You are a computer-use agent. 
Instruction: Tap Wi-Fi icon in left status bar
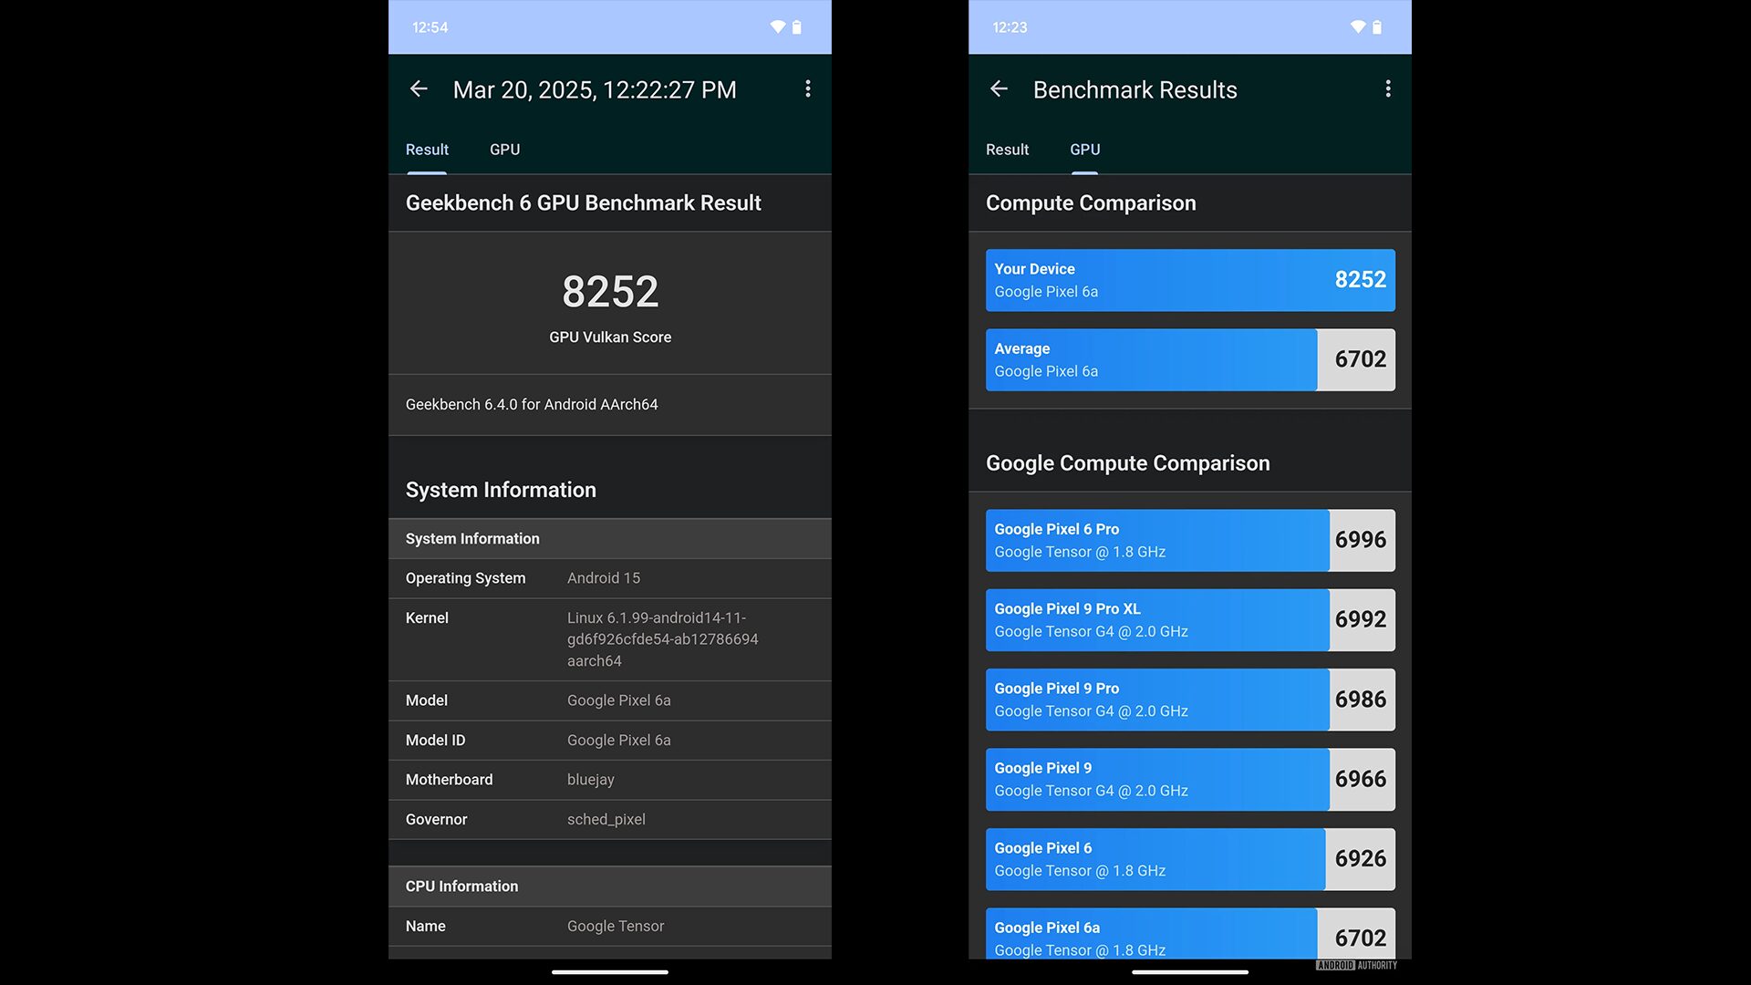[x=777, y=27]
